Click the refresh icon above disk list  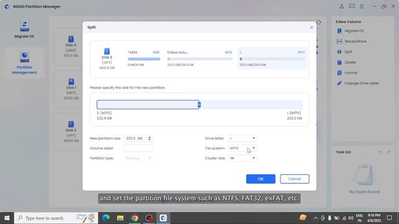coord(319,22)
